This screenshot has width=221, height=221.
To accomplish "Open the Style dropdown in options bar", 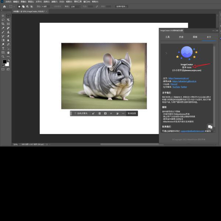I will click(76, 7).
